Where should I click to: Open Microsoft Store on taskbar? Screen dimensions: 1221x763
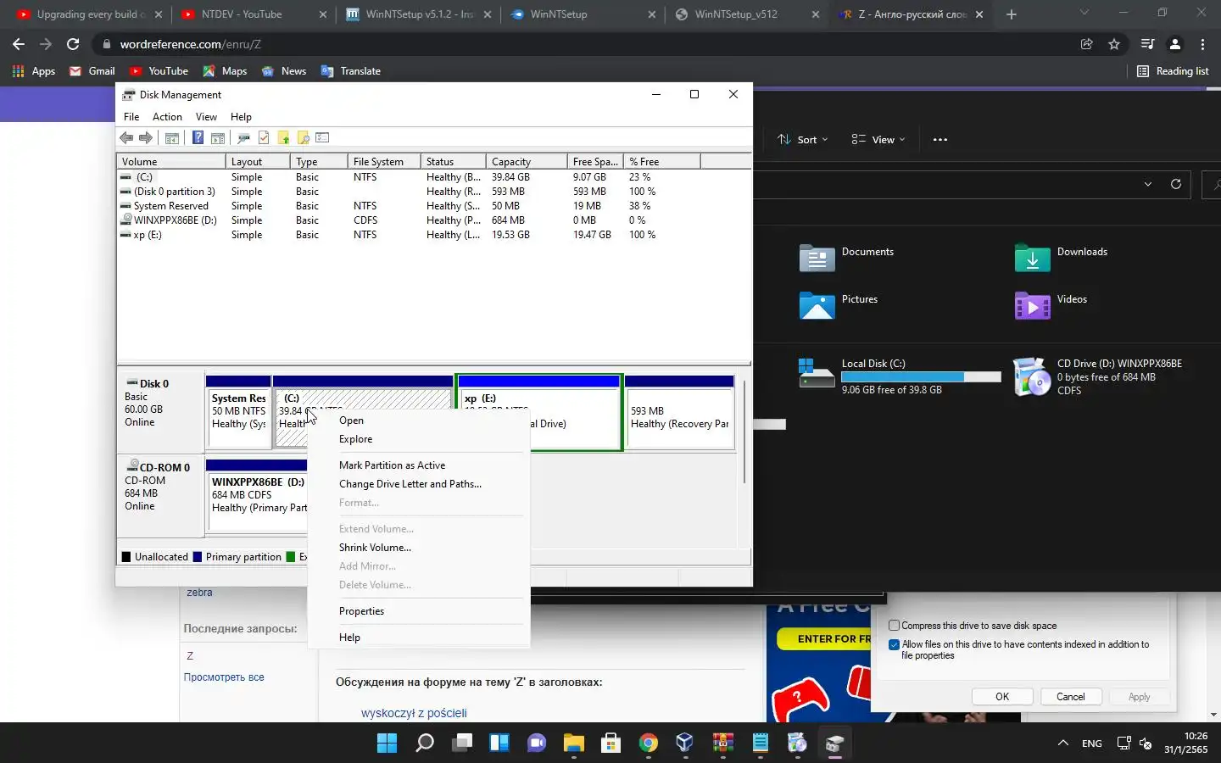(610, 744)
